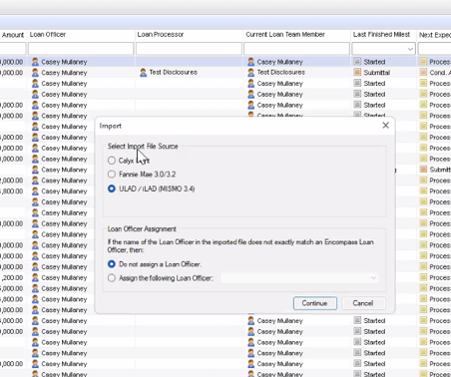Sort by Last Finished Milestone column header
The image size is (451, 377).
click(x=381, y=34)
